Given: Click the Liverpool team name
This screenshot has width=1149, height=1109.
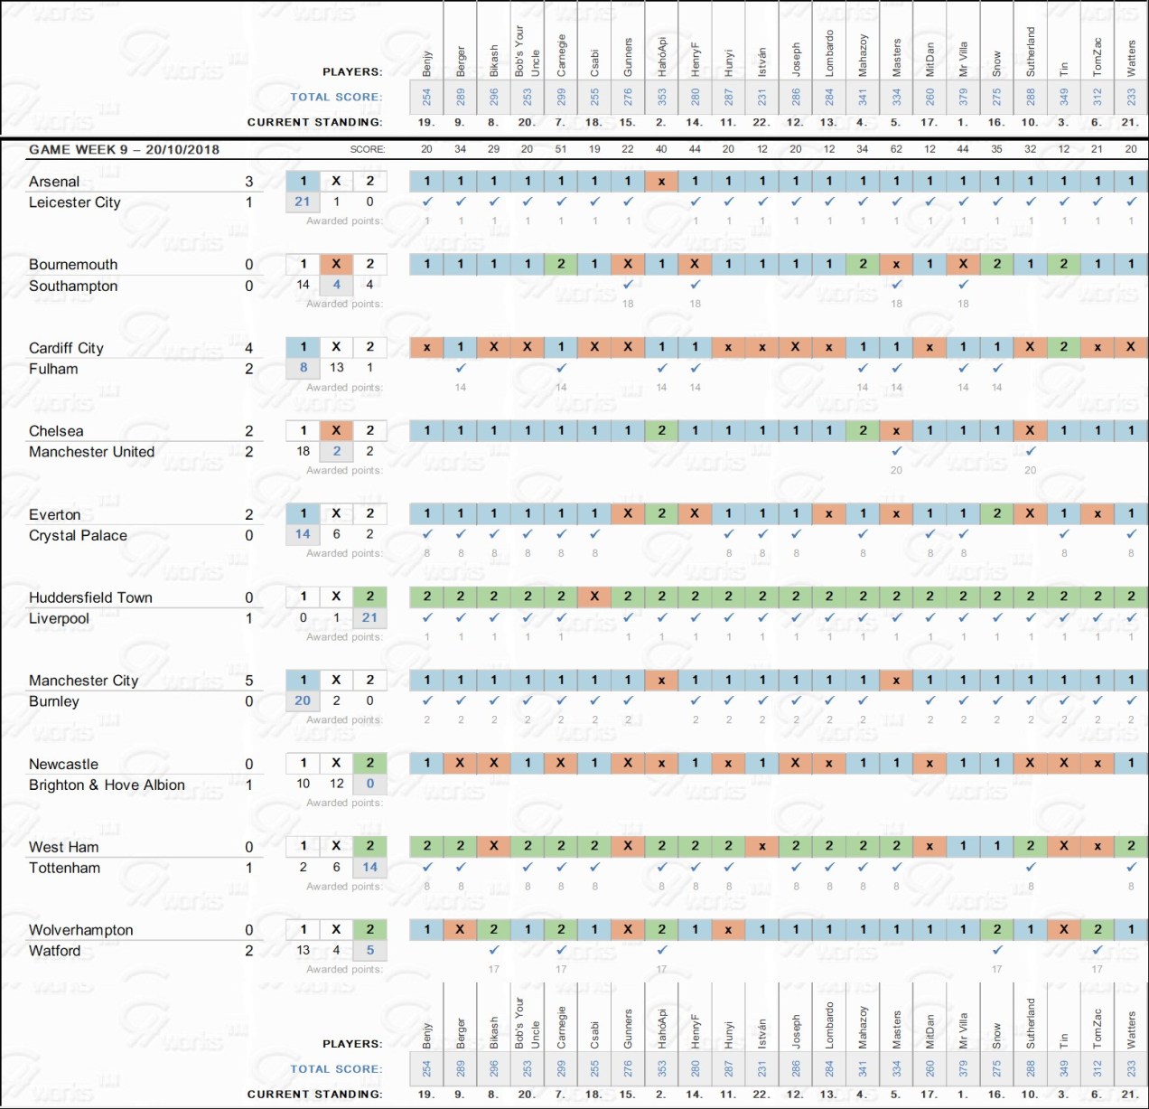Looking at the screenshot, I should click(59, 618).
